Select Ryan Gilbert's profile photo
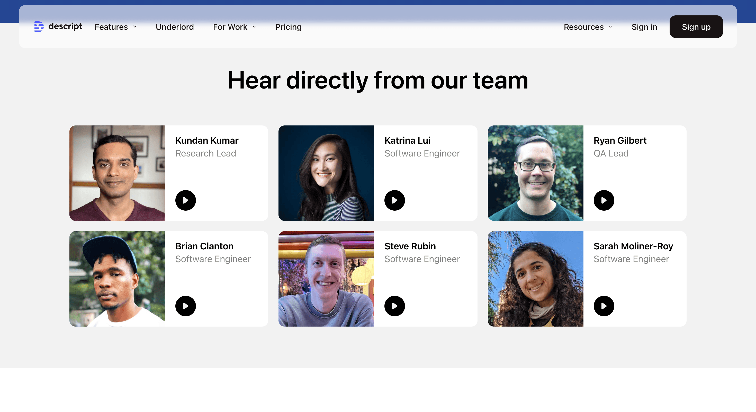Viewport: 756px width, 412px height. (x=535, y=173)
